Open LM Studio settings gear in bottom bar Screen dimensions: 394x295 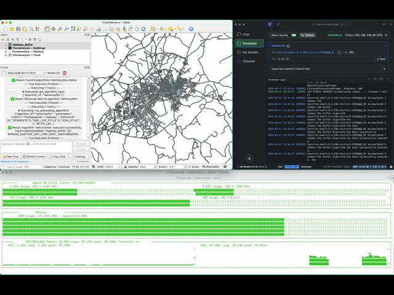[391, 167]
